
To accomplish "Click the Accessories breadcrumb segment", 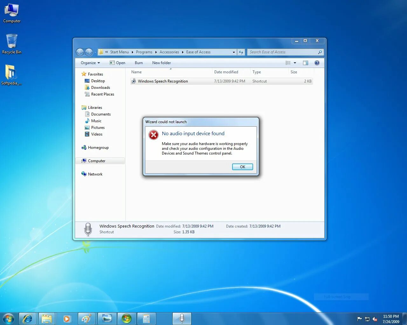I will click(x=169, y=52).
